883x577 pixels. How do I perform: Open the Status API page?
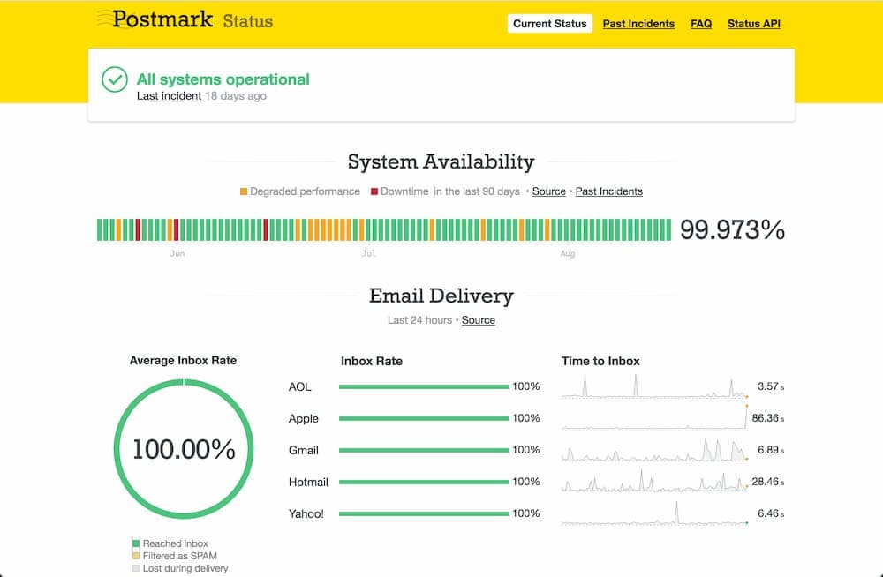click(x=754, y=24)
